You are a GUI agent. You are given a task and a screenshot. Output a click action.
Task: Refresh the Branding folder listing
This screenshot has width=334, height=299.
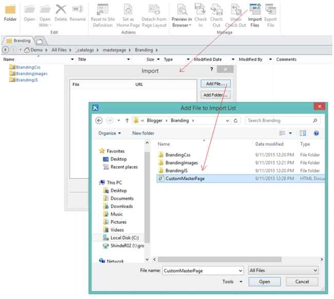tap(235, 121)
